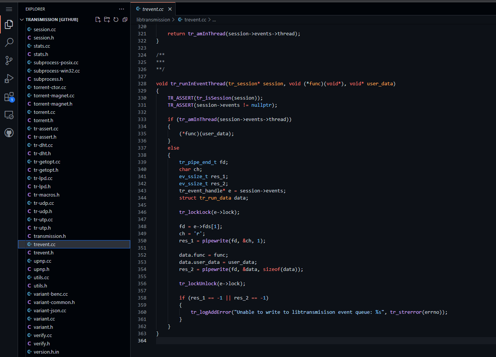Open the GitHub view
Image resolution: width=496 pixels, height=357 pixels.
pos(9,133)
